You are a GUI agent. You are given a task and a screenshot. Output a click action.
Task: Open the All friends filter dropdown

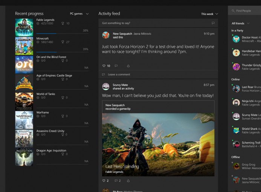[x=241, y=23]
